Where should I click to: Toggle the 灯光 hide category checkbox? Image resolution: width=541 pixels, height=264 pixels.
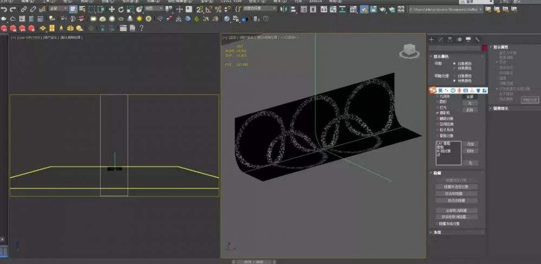pyautogui.click(x=438, y=107)
